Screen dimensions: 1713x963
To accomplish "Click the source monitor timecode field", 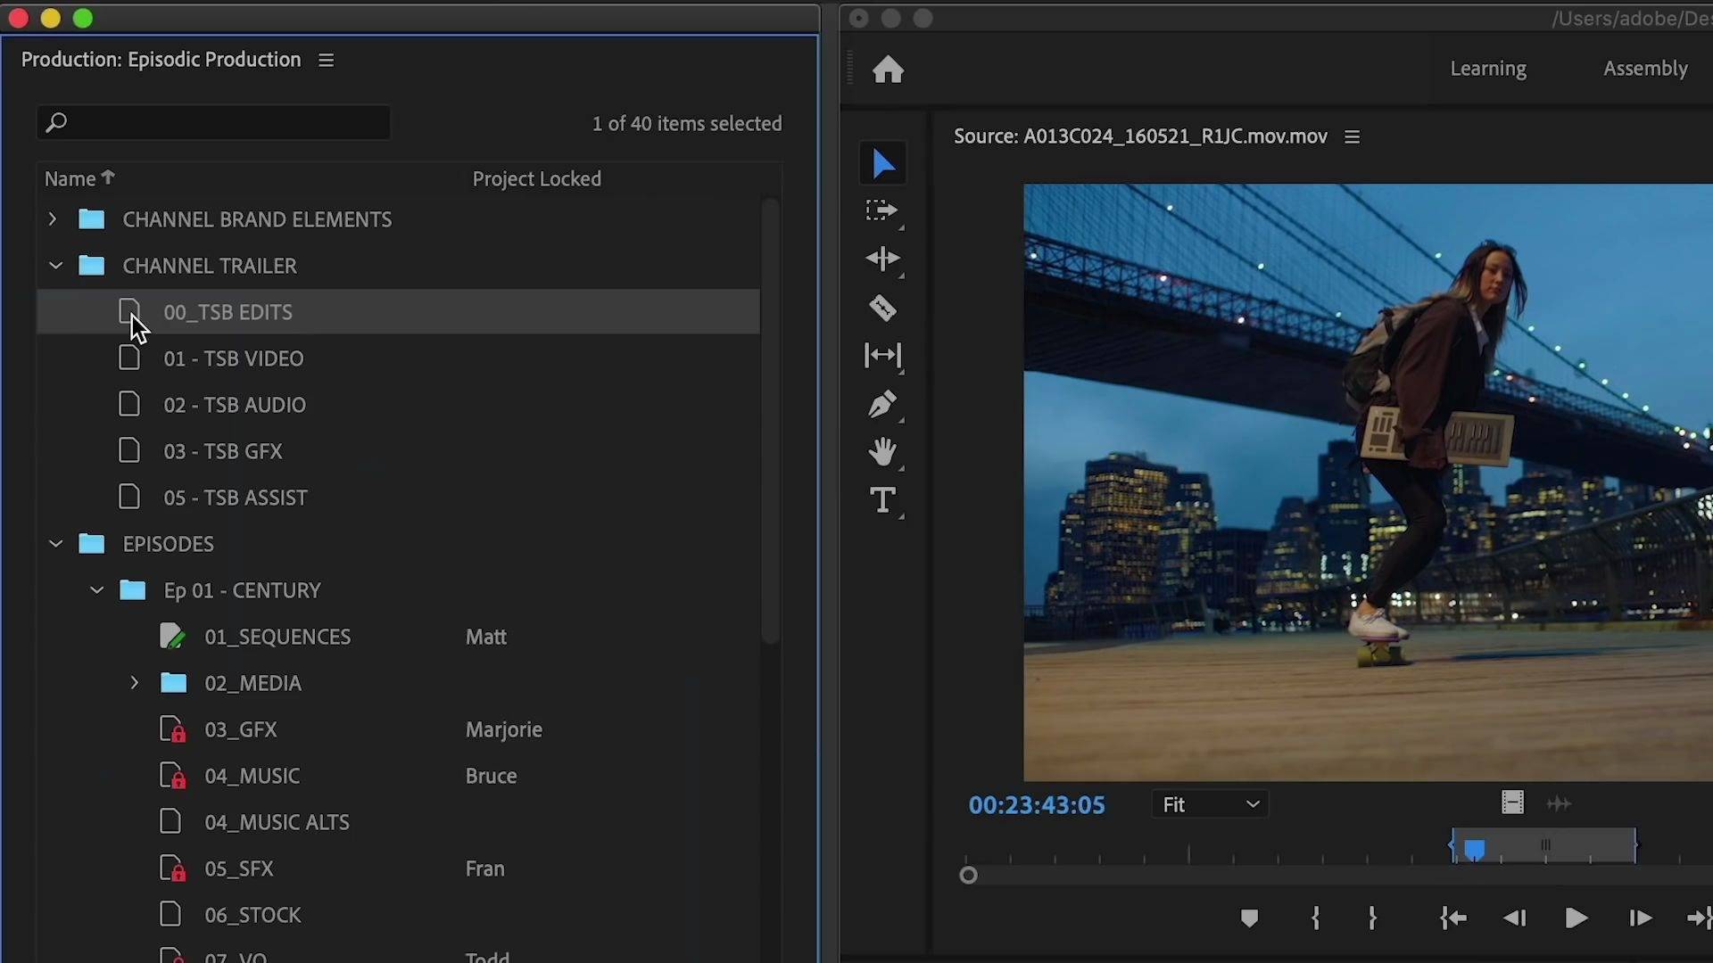I will (1035, 804).
